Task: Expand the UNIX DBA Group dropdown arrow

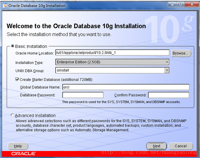Action: coord(167,70)
